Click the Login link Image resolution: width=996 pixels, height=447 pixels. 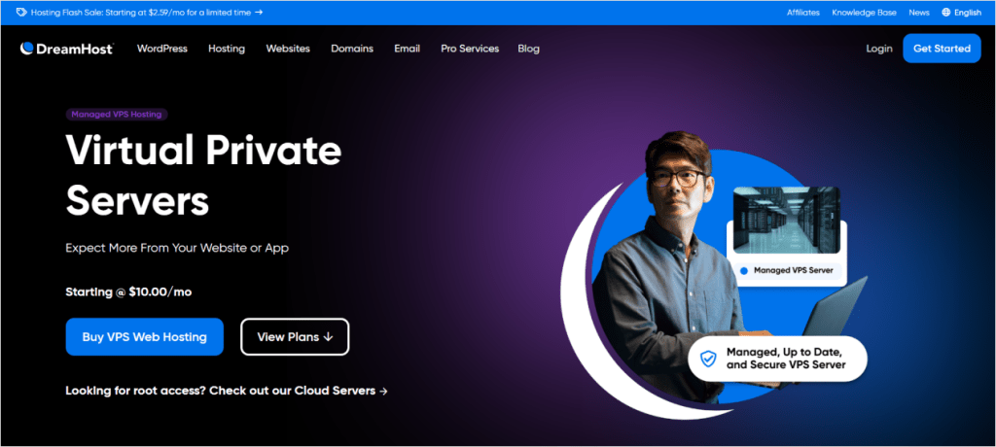879,49
